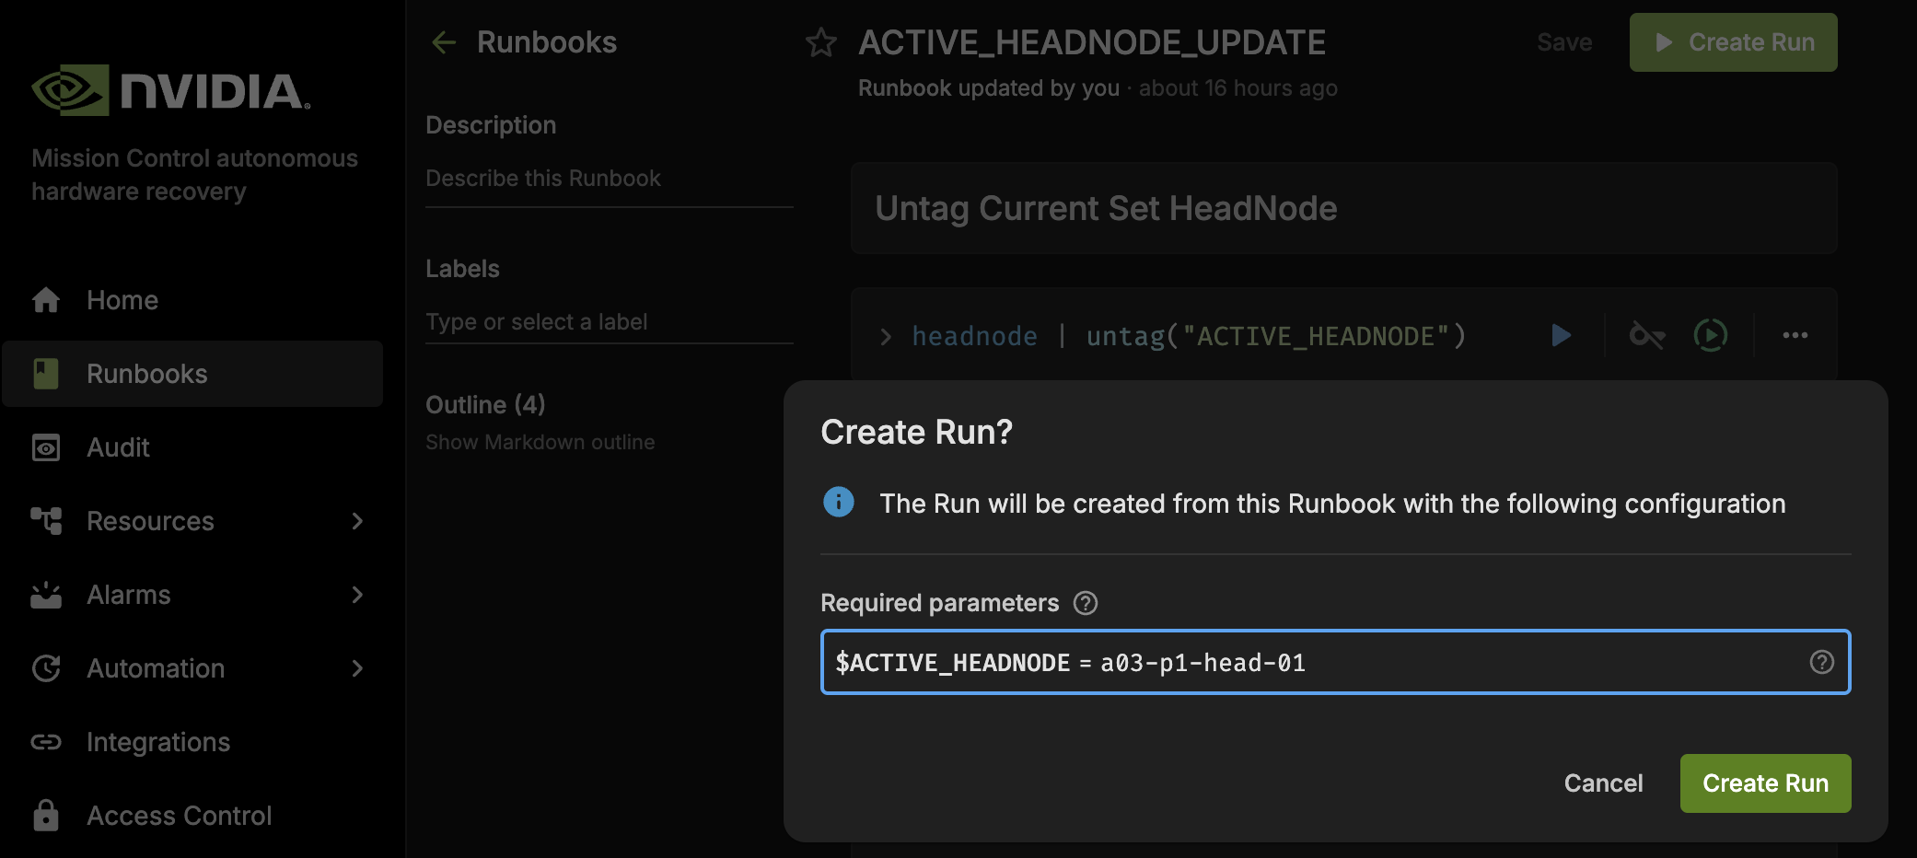1917x858 pixels.
Task: Star the ACTIVE_HEADNODE_UPDATE runbook
Action: tap(820, 42)
